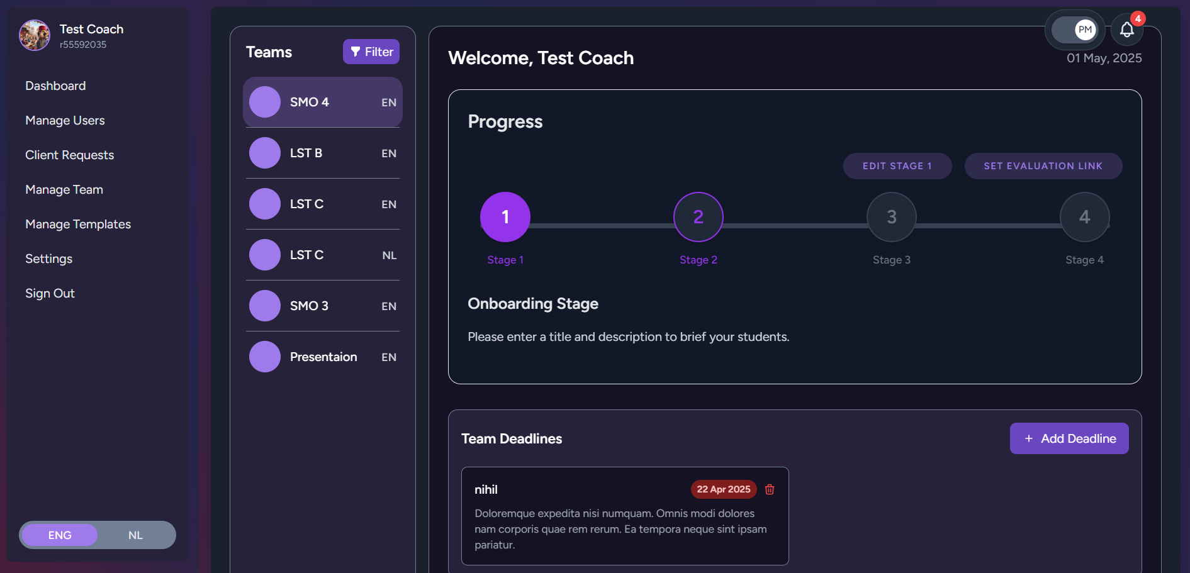Select the LST C NL team entry
Screen dimensions: 1190x573
pyautogui.click(x=322, y=255)
